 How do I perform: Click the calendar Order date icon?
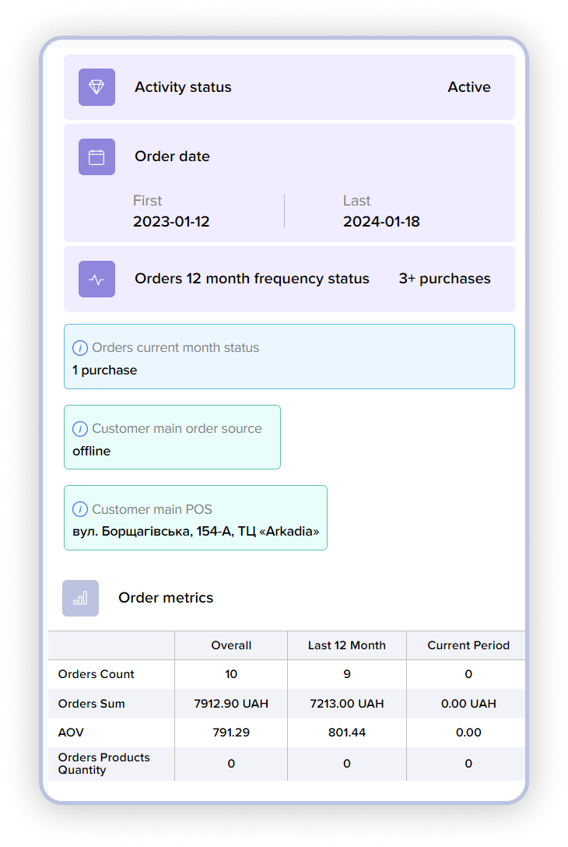coord(96,156)
